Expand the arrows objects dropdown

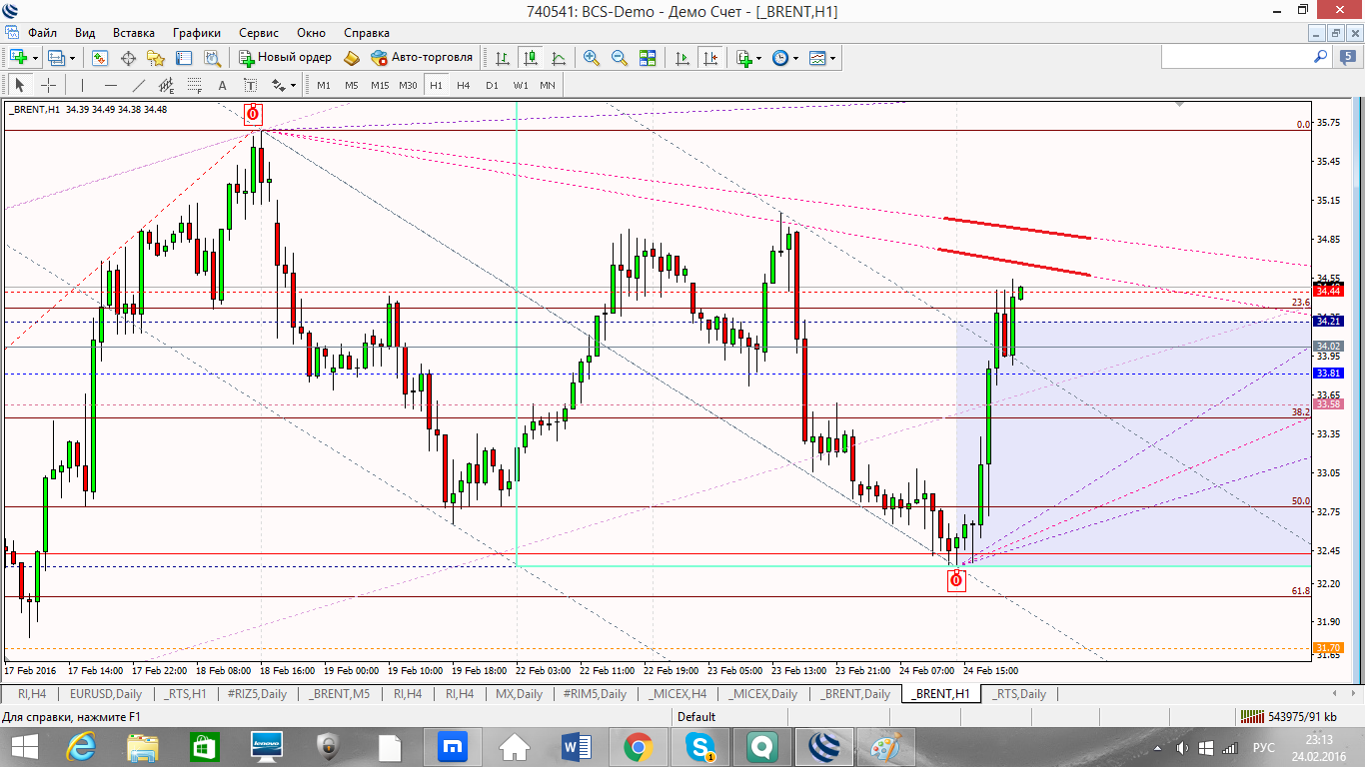pos(294,86)
